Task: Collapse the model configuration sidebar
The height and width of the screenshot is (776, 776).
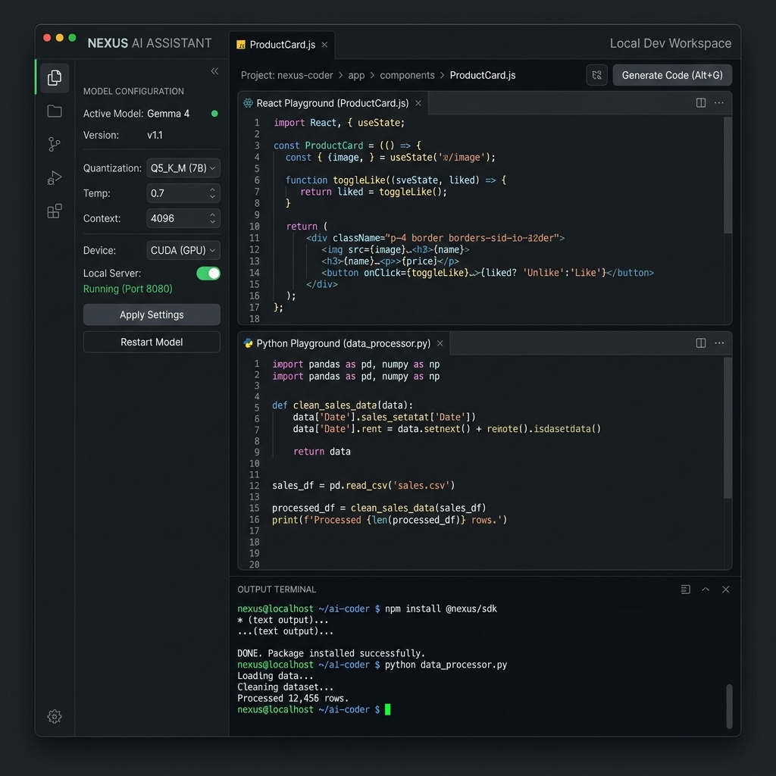Action: [x=214, y=70]
